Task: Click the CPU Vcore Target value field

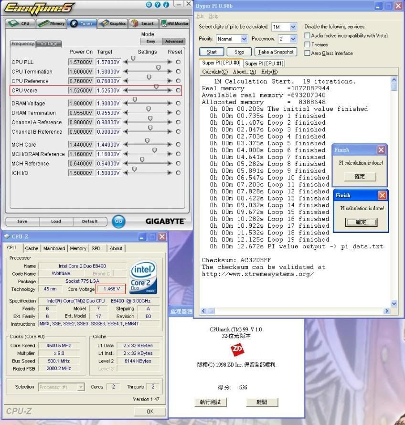Action: point(108,91)
